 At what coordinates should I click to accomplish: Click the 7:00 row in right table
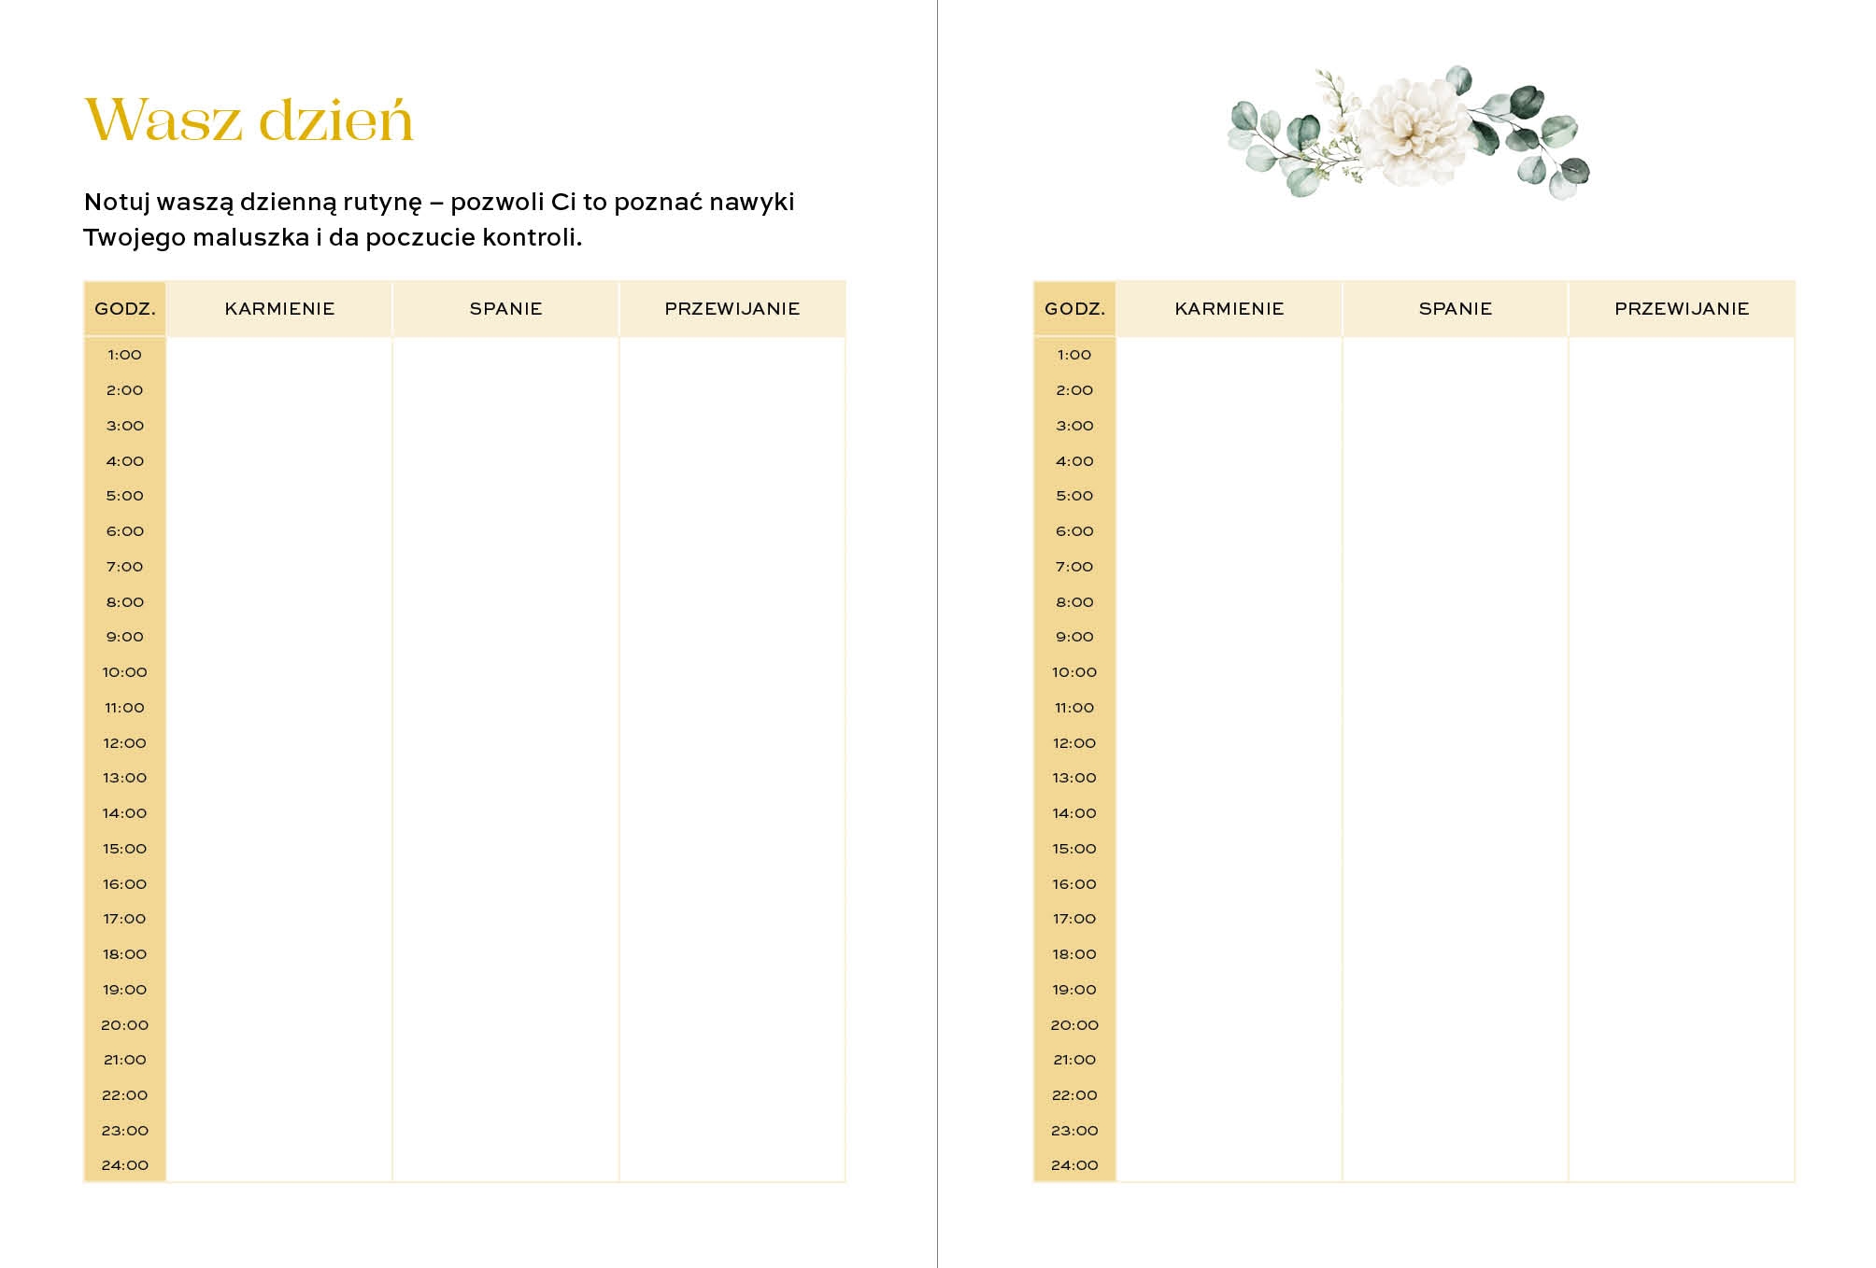1414,567
